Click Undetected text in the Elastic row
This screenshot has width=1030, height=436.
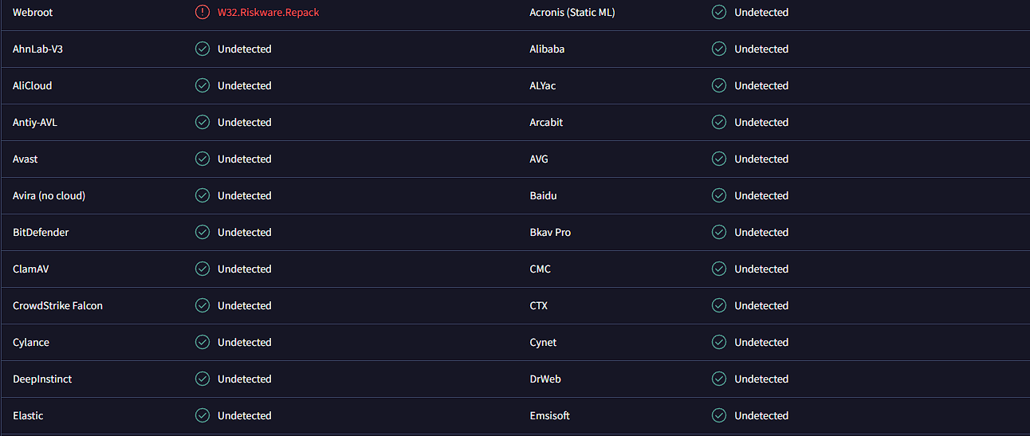coord(245,416)
